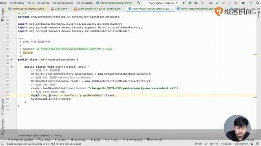261x146 pixels.
Task: Run the application with the green play icon
Action: click(184, 3)
